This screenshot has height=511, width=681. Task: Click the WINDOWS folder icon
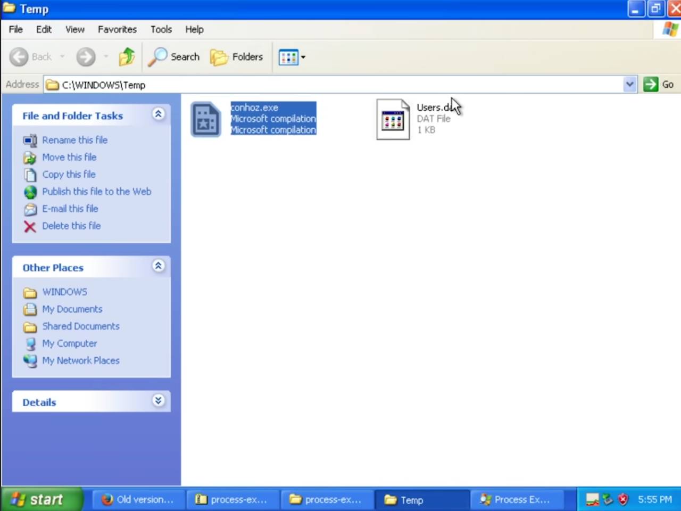30,293
